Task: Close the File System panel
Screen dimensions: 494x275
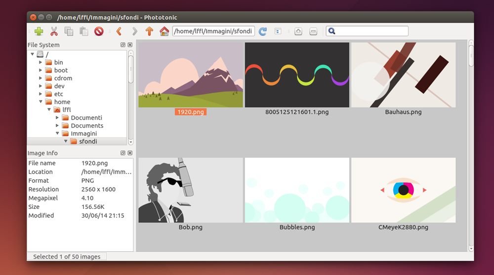Action: (x=130, y=45)
